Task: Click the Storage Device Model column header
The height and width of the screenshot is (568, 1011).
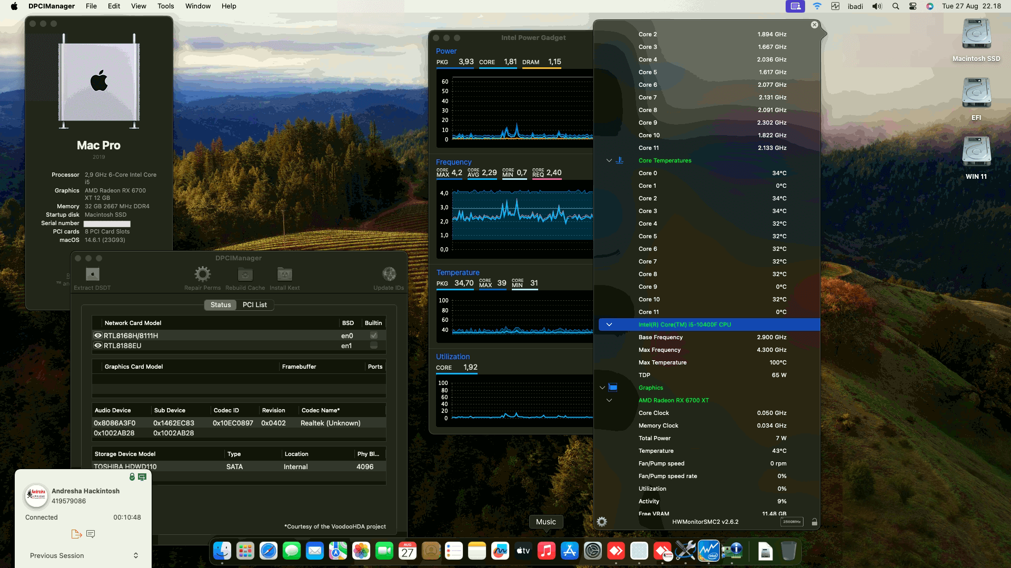Action: [158, 454]
